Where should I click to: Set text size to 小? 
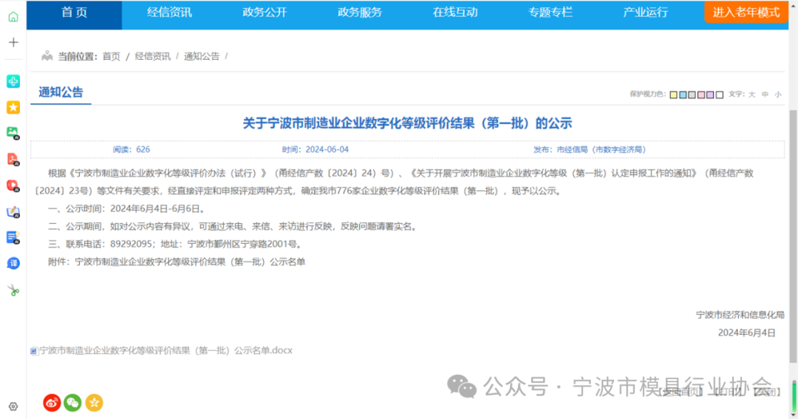(778, 95)
